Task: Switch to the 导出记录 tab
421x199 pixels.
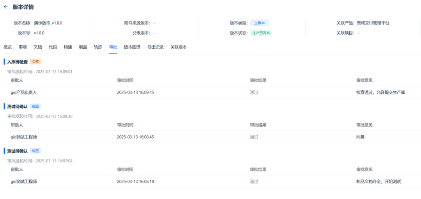Action: click(x=155, y=47)
